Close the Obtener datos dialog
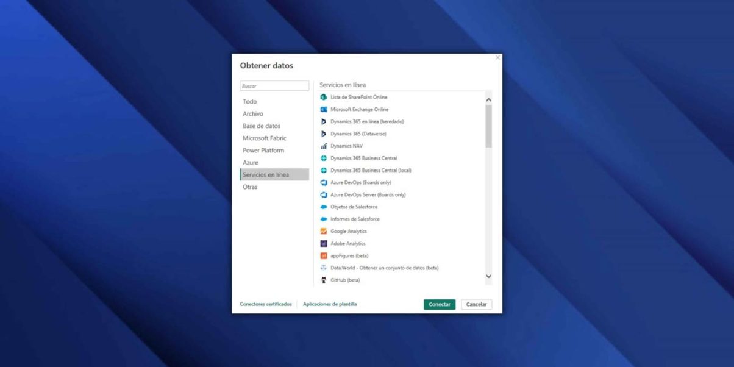This screenshot has width=734, height=367. 497,58
